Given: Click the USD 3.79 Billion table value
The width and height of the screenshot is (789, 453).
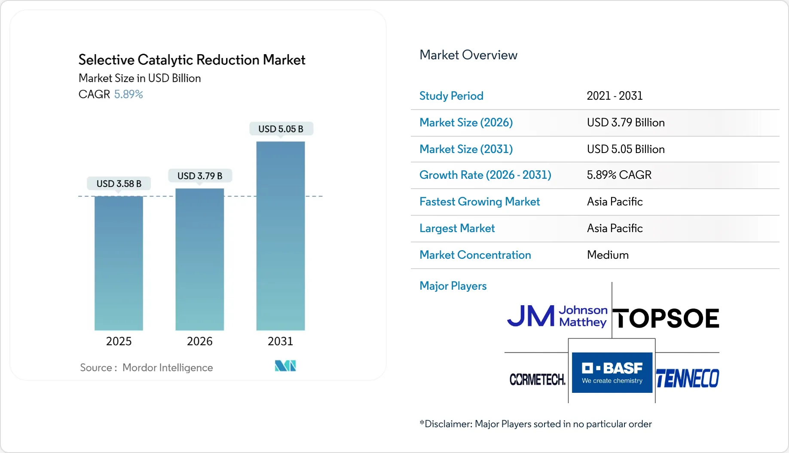Looking at the screenshot, I should (626, 122).
